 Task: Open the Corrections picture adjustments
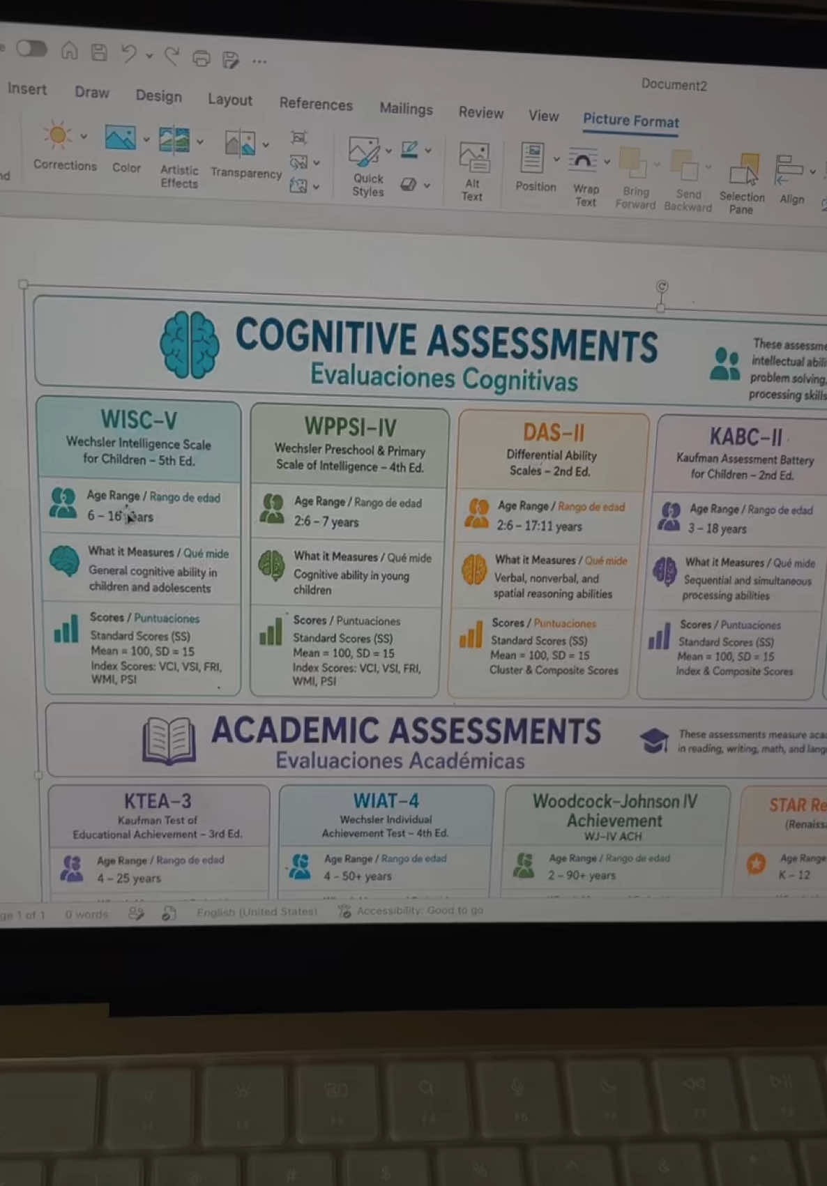point(59,136)
